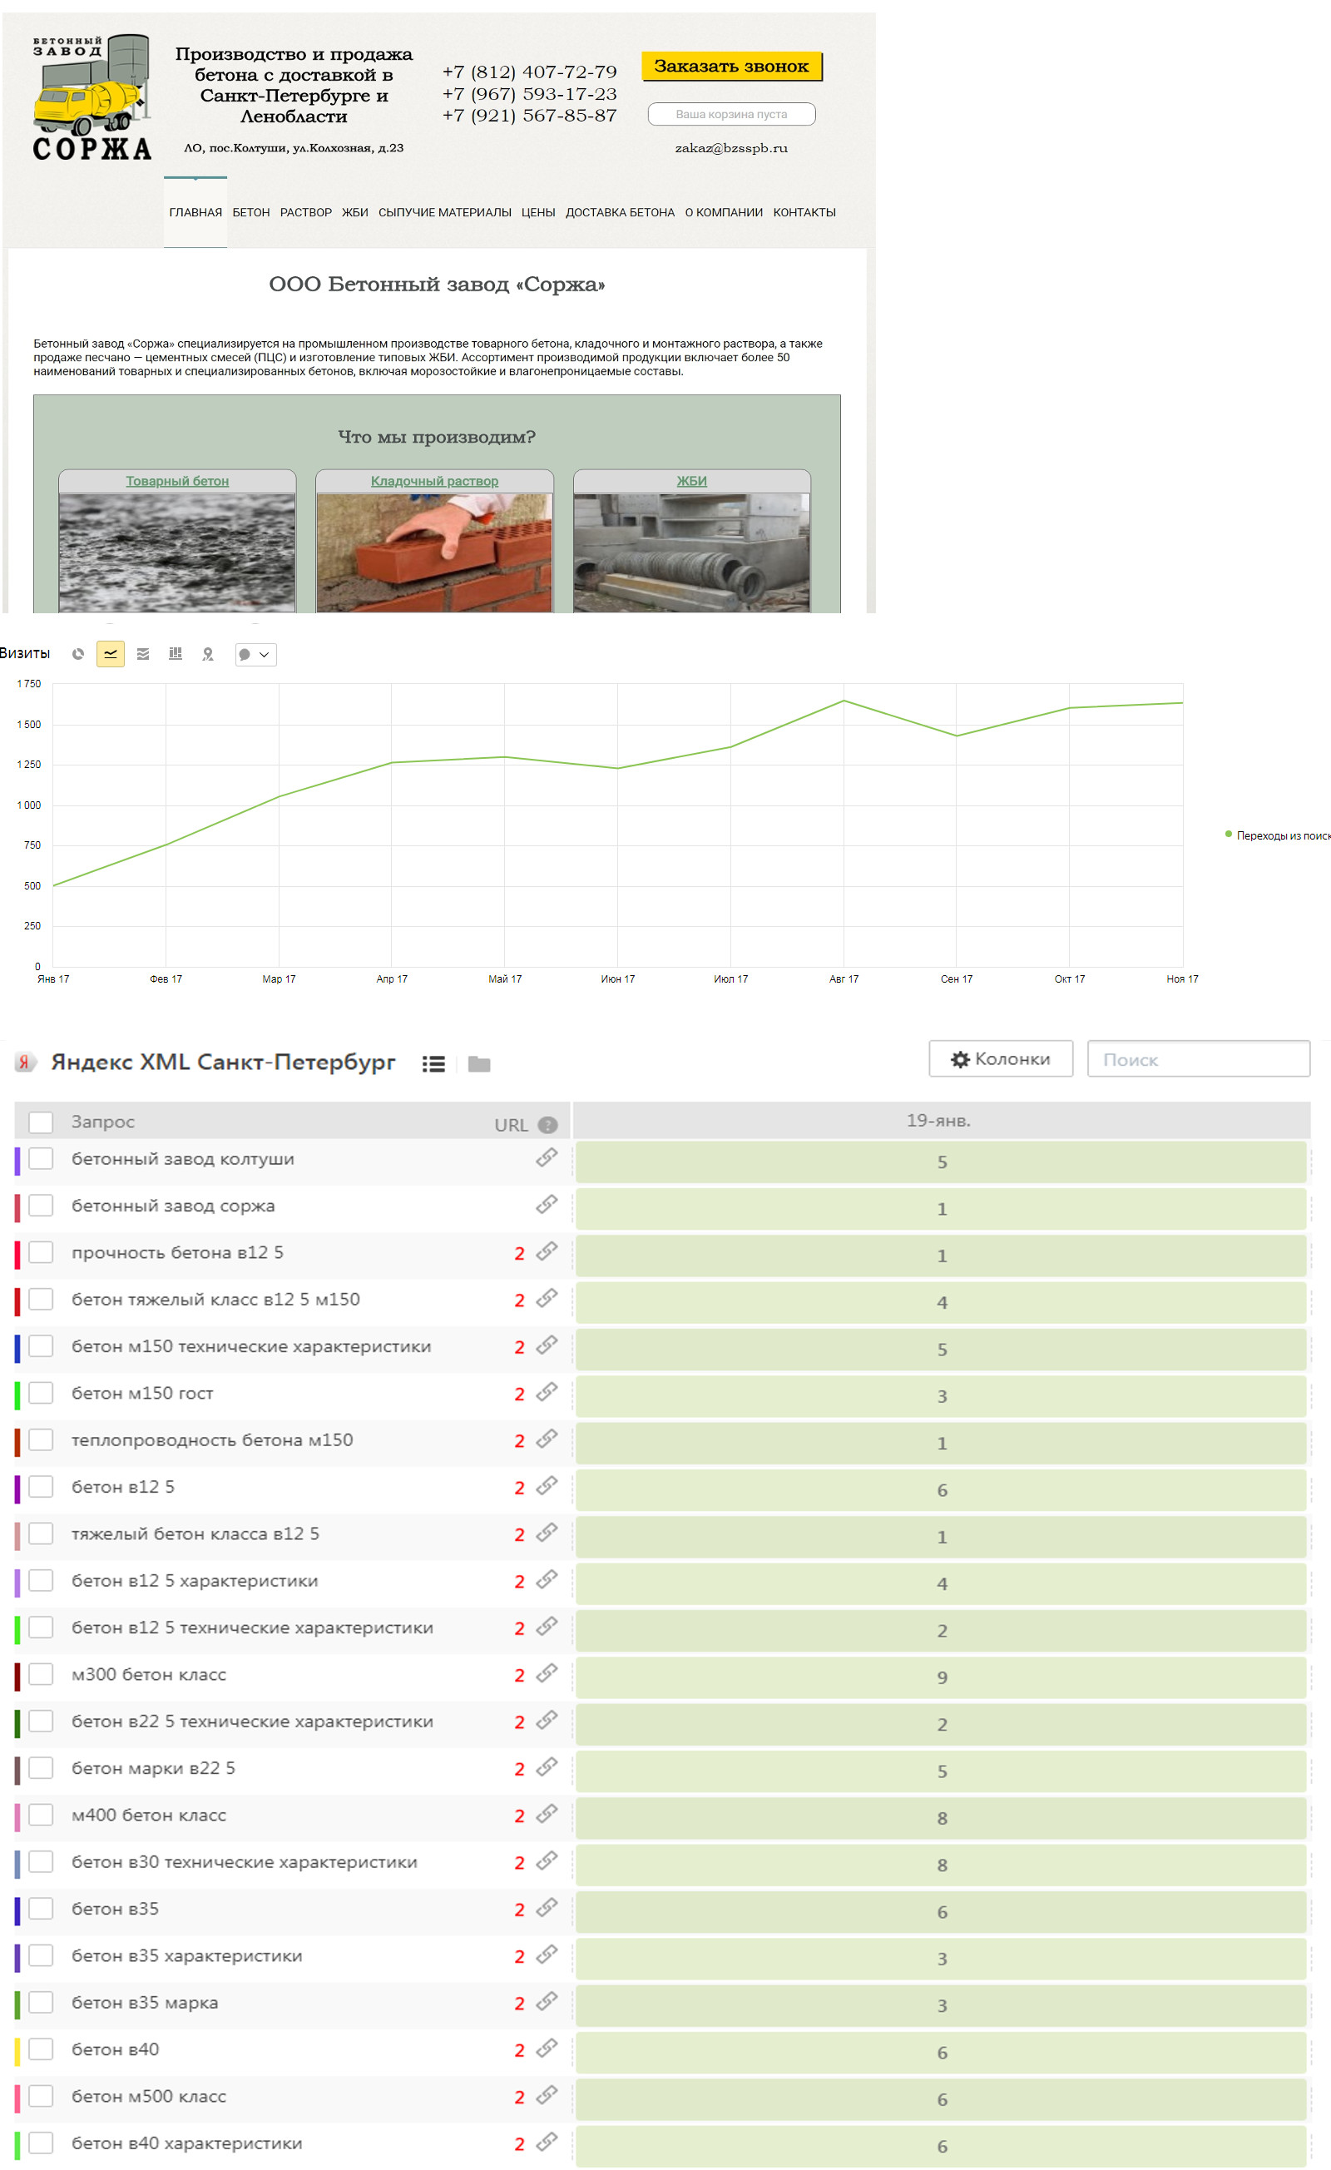
Task: Click the list view icon beside Яндекс XML
Action: point(433,1064)
